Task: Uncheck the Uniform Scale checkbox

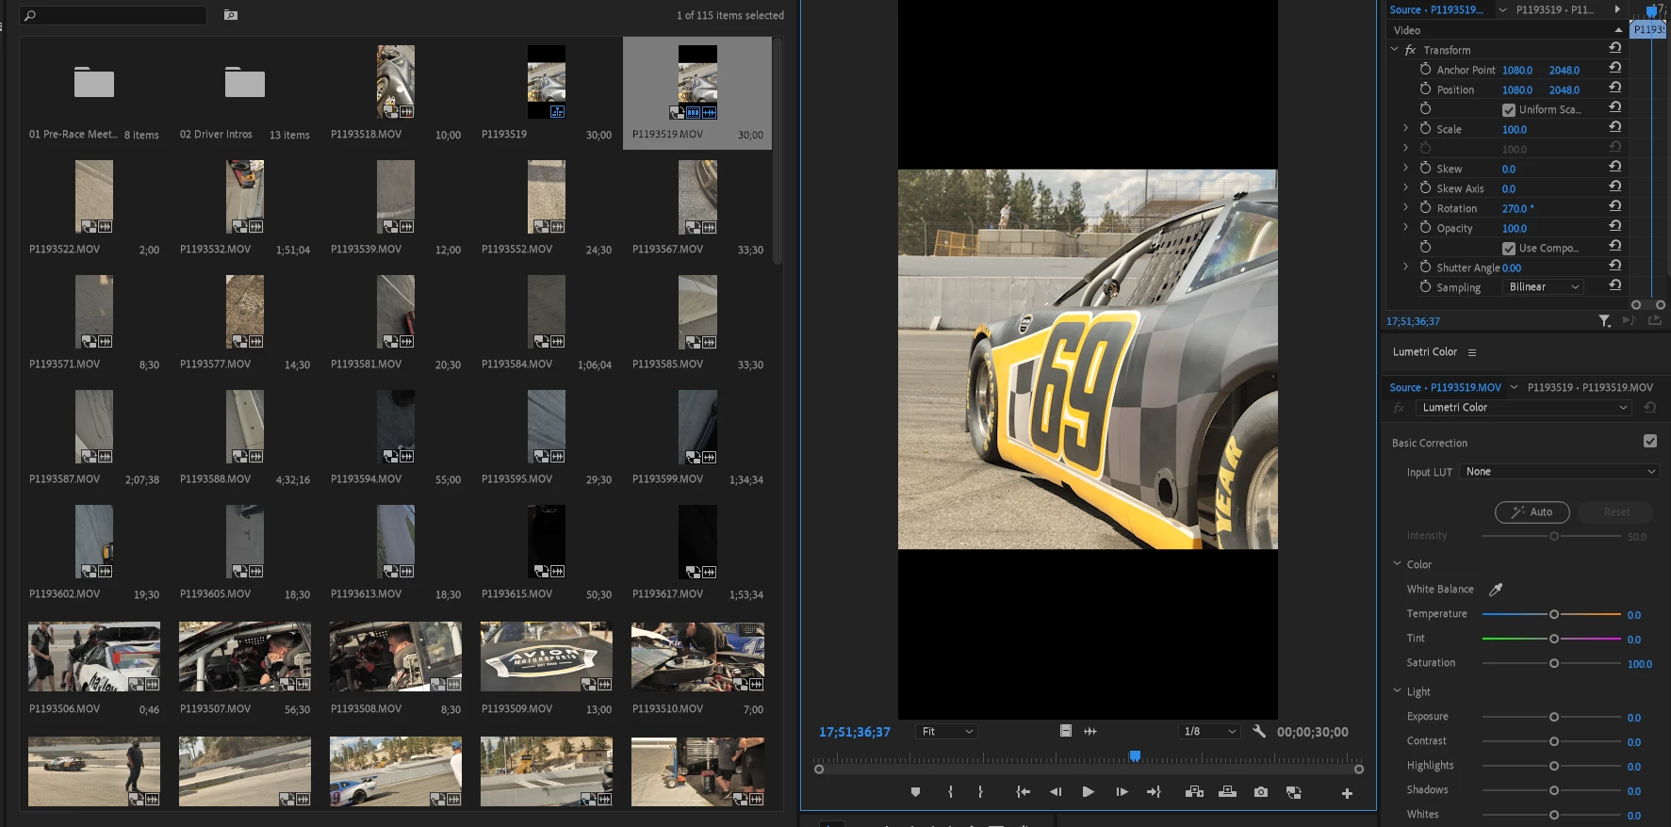Action: [1508, 110]
